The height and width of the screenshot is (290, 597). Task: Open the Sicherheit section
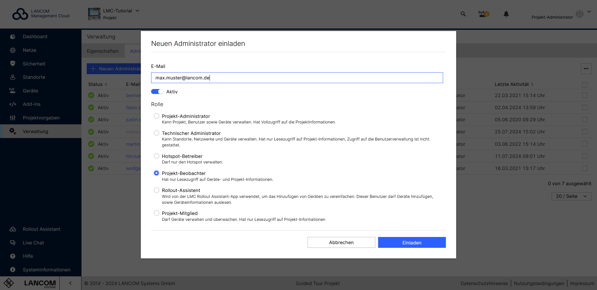pyautogui.click(x=35, y=64)
